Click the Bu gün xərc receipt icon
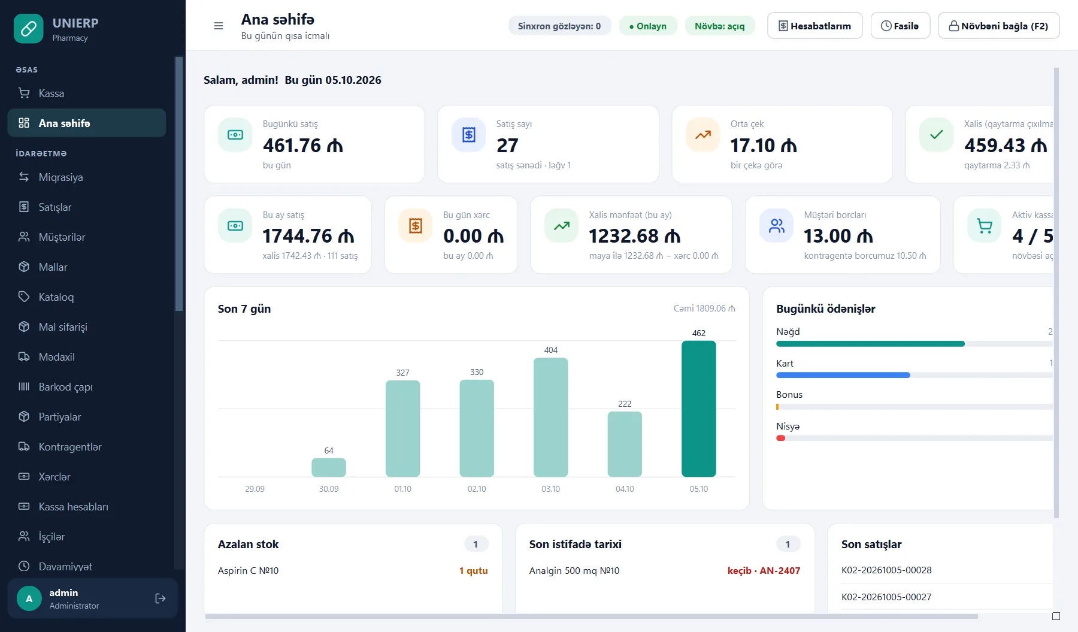Screen dimensions: 1078x632 pyautogui.click(x=416, y=226)
